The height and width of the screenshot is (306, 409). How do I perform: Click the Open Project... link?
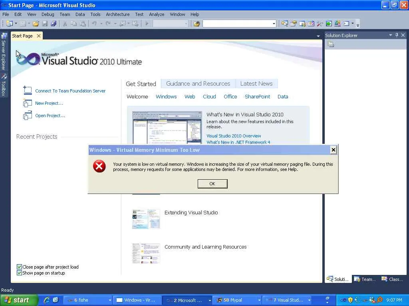50,116
